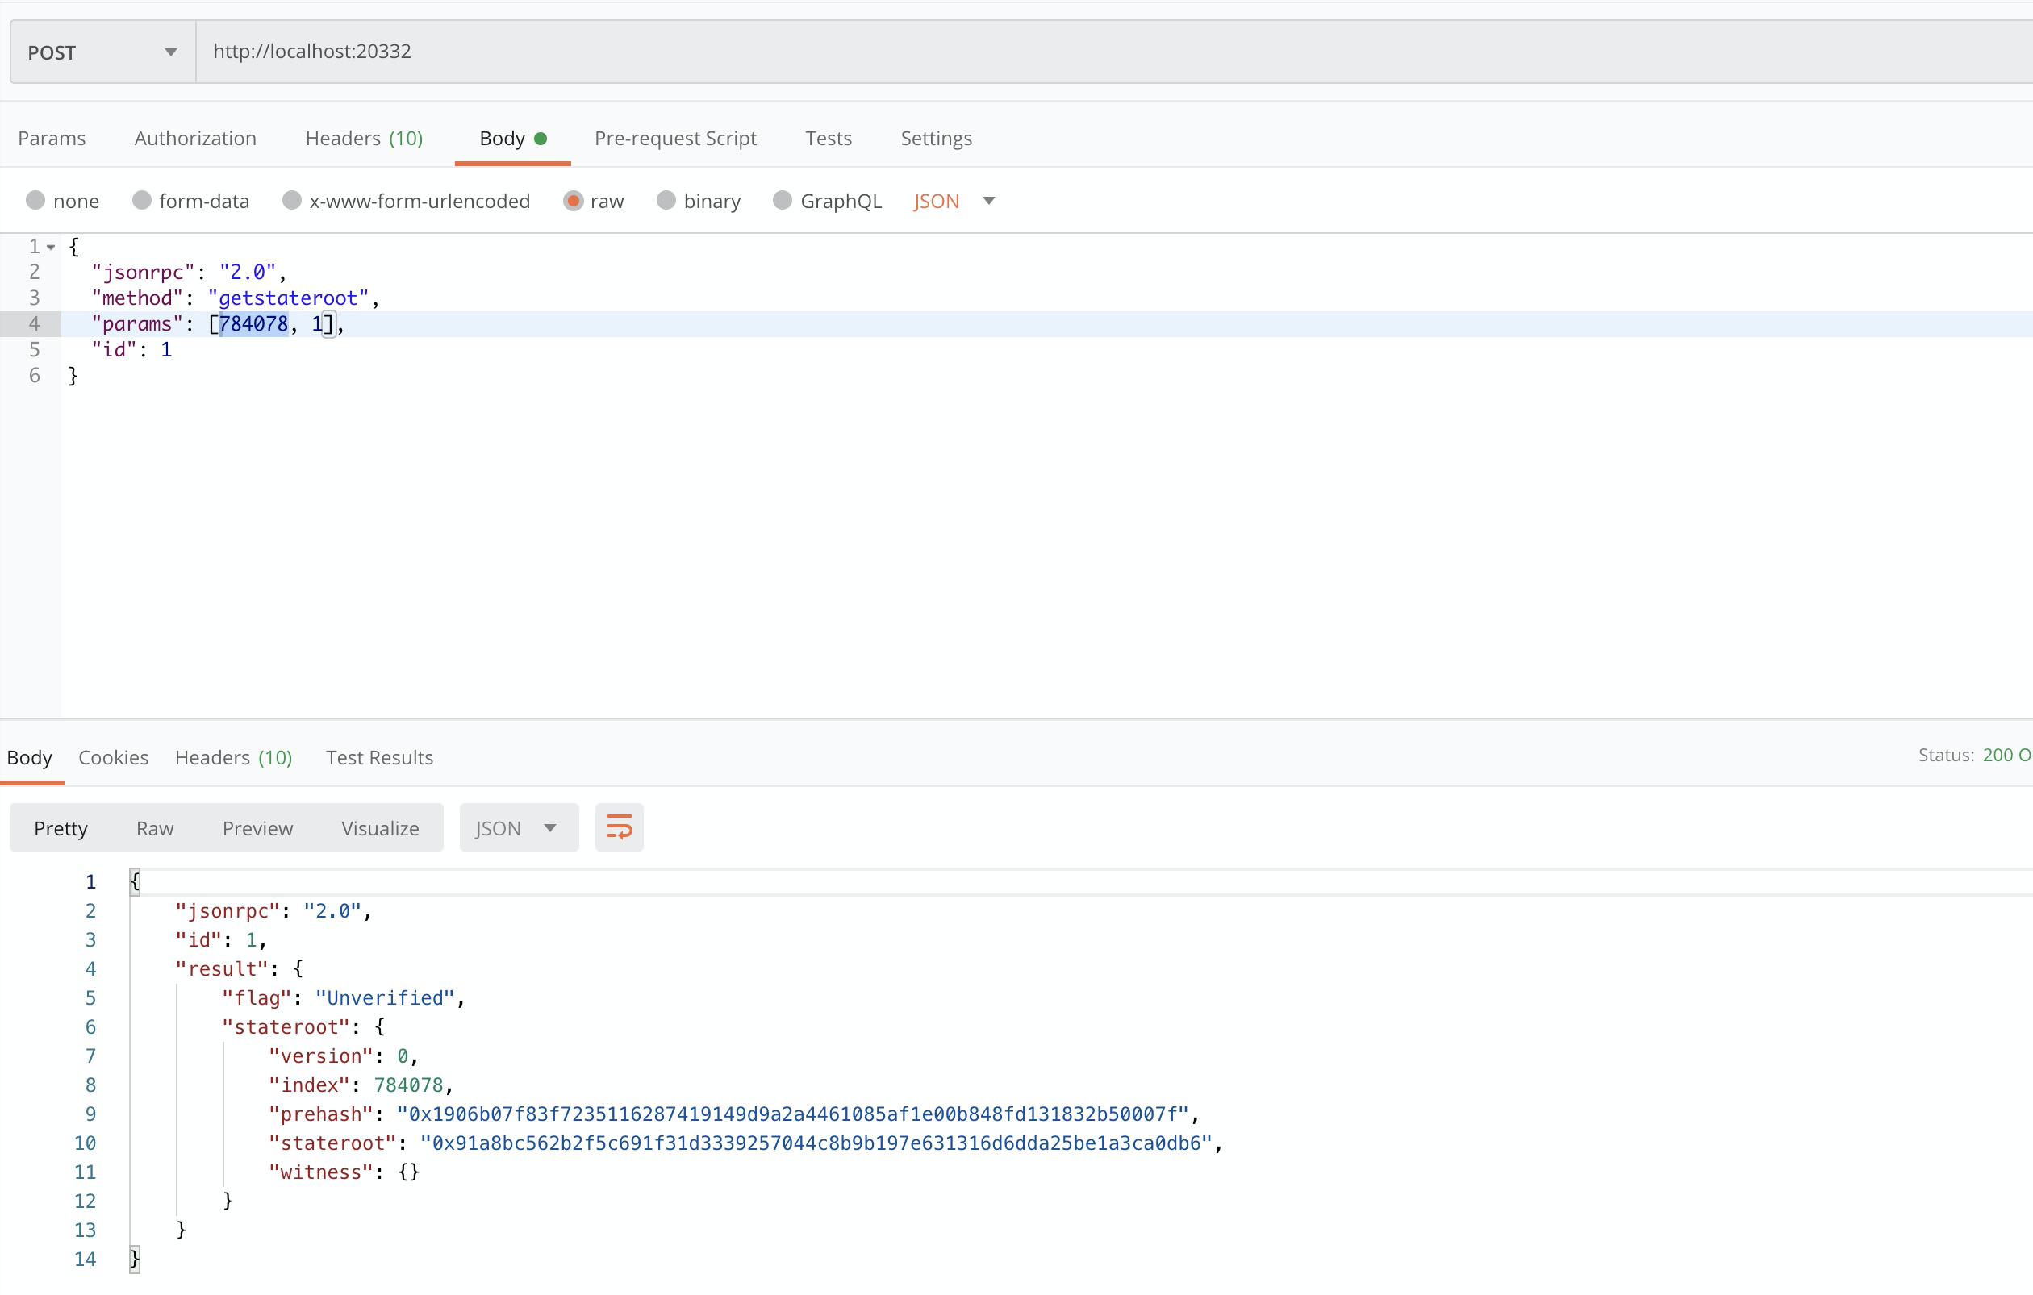
Task: Collapse the JSON body fold arrow
Action: click(52, 248)
